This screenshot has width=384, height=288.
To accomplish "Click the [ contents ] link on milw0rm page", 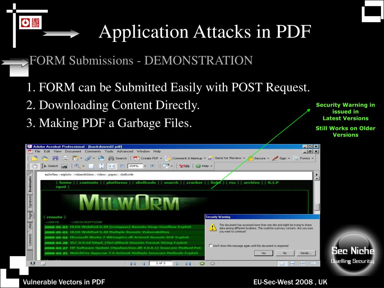I will (88, 183).
